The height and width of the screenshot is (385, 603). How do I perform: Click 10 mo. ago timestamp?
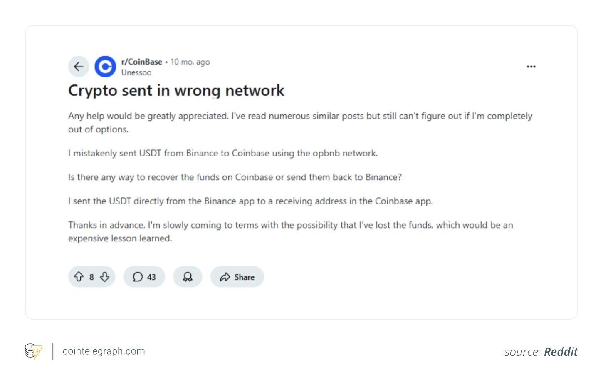190,62
